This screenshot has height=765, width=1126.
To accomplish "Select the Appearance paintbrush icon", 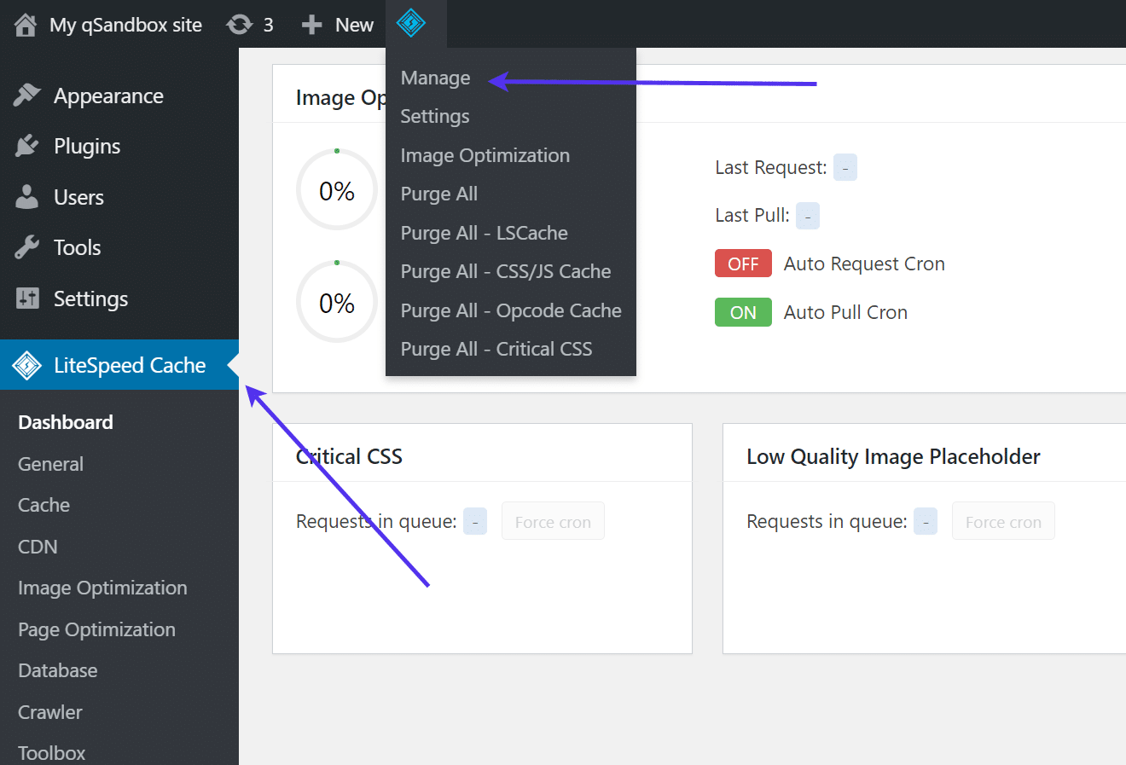I will [27, 95].
